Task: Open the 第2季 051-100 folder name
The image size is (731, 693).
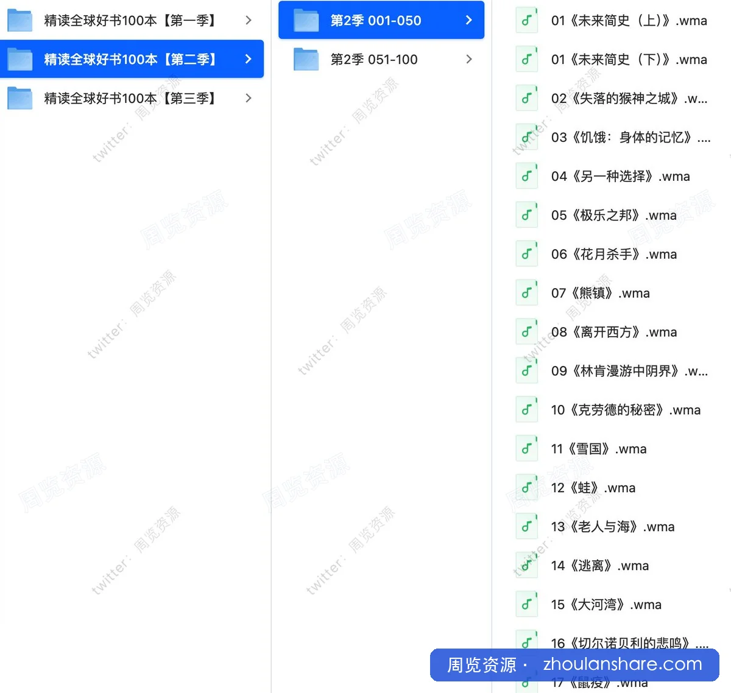Action: pos(374,60)
